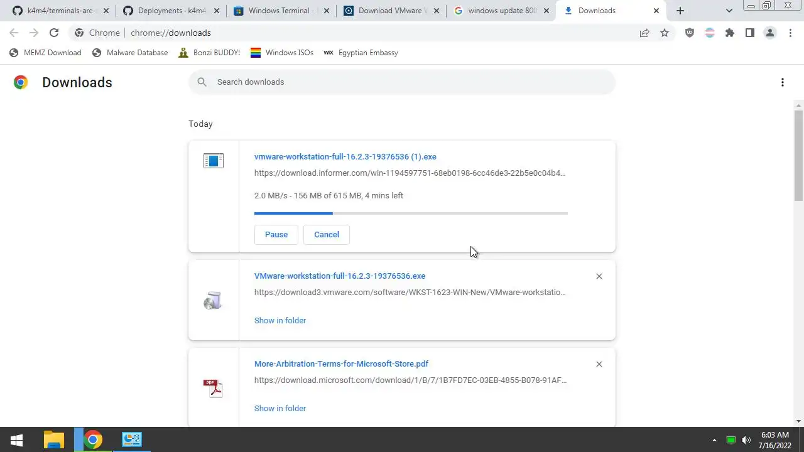Open the Chrome profile avatar
Viewport: 804px width, 452px height.
pos(770,33)
